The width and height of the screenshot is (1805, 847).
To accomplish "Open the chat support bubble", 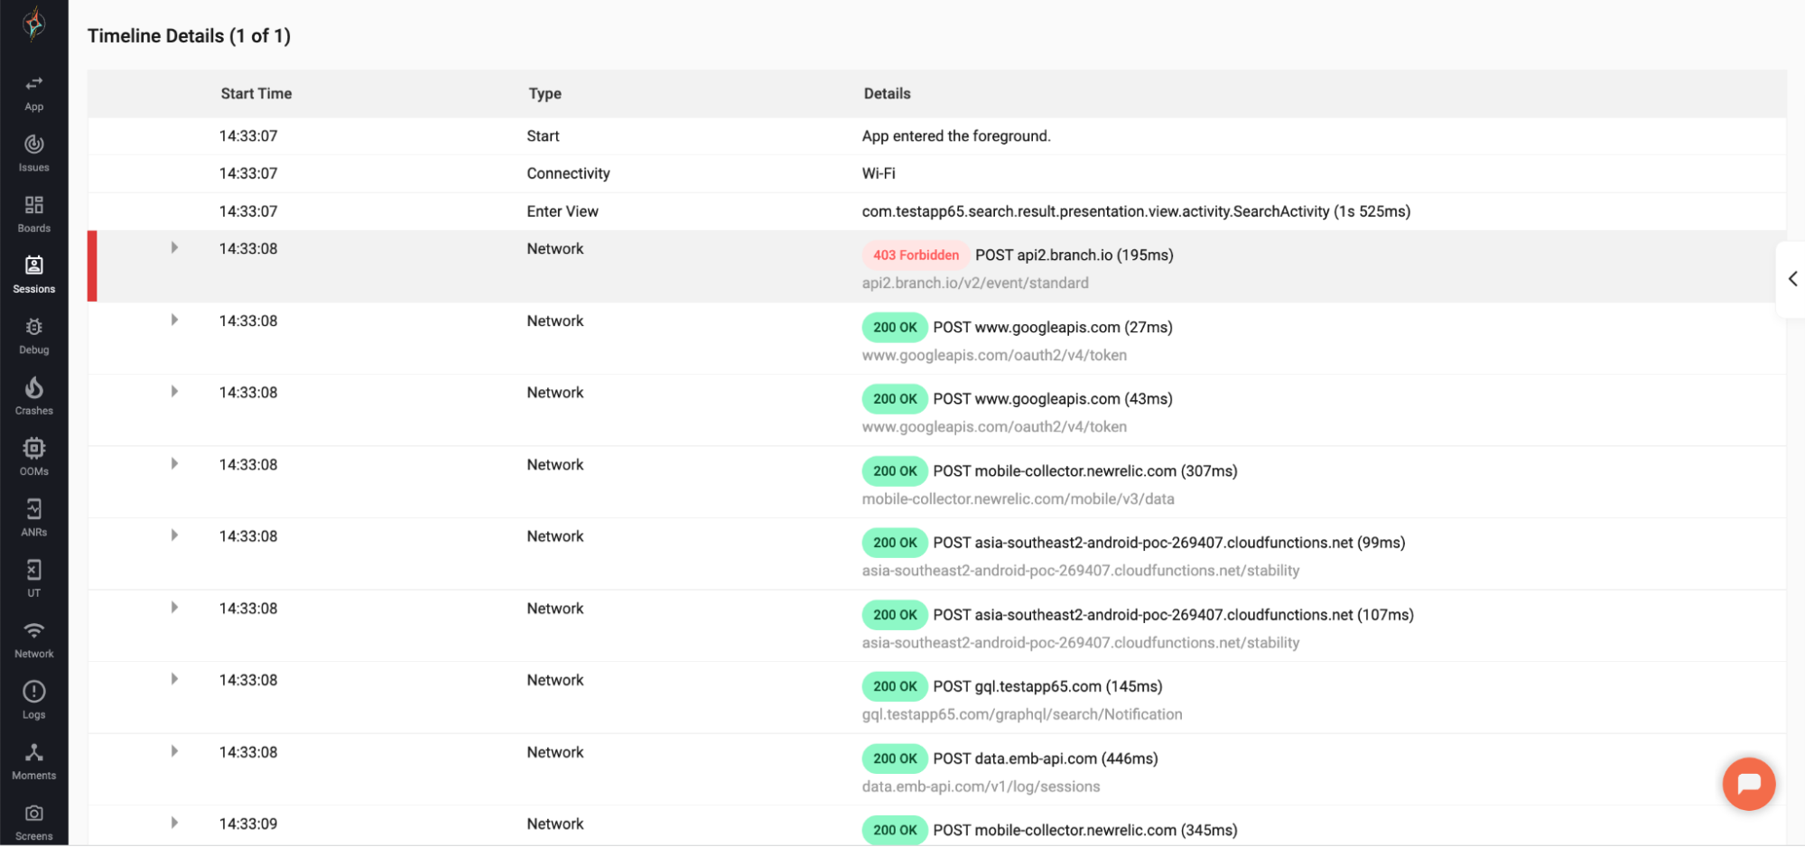I will (x=1749, y=784).
